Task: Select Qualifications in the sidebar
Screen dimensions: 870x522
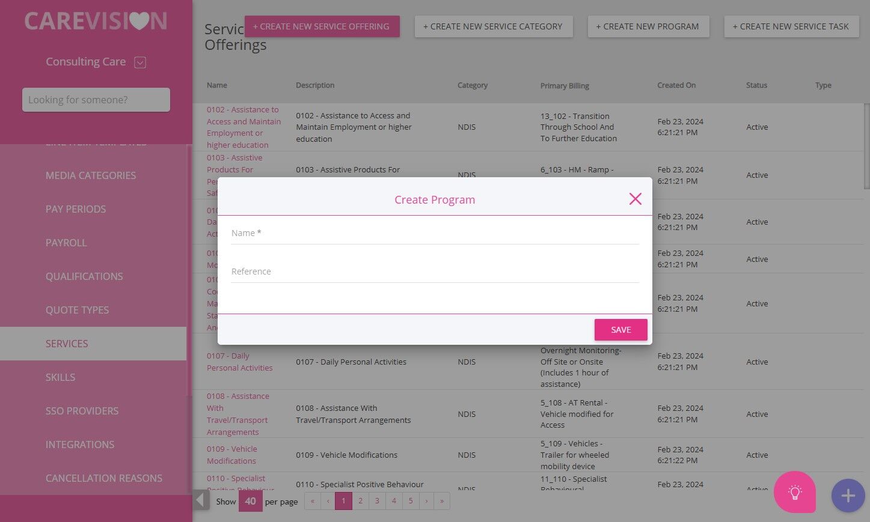Action: coord(84,276)
